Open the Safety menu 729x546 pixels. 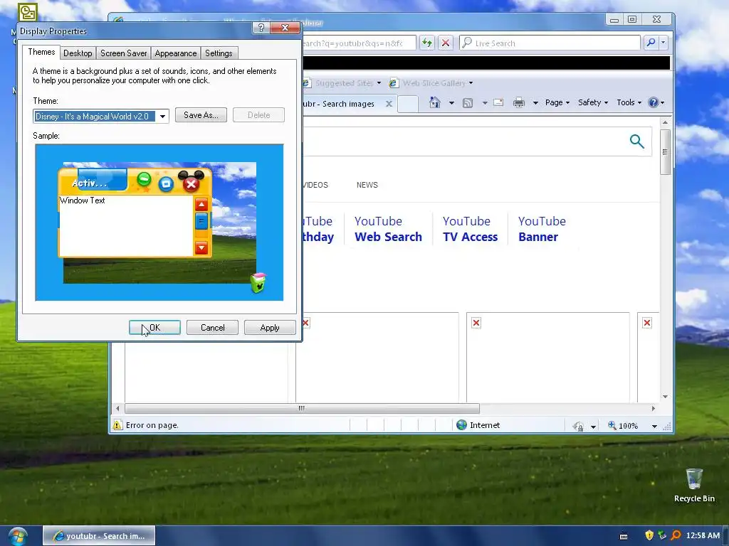593,102
